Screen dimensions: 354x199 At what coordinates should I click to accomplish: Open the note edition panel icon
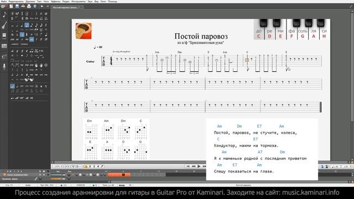tap(4, 15)
